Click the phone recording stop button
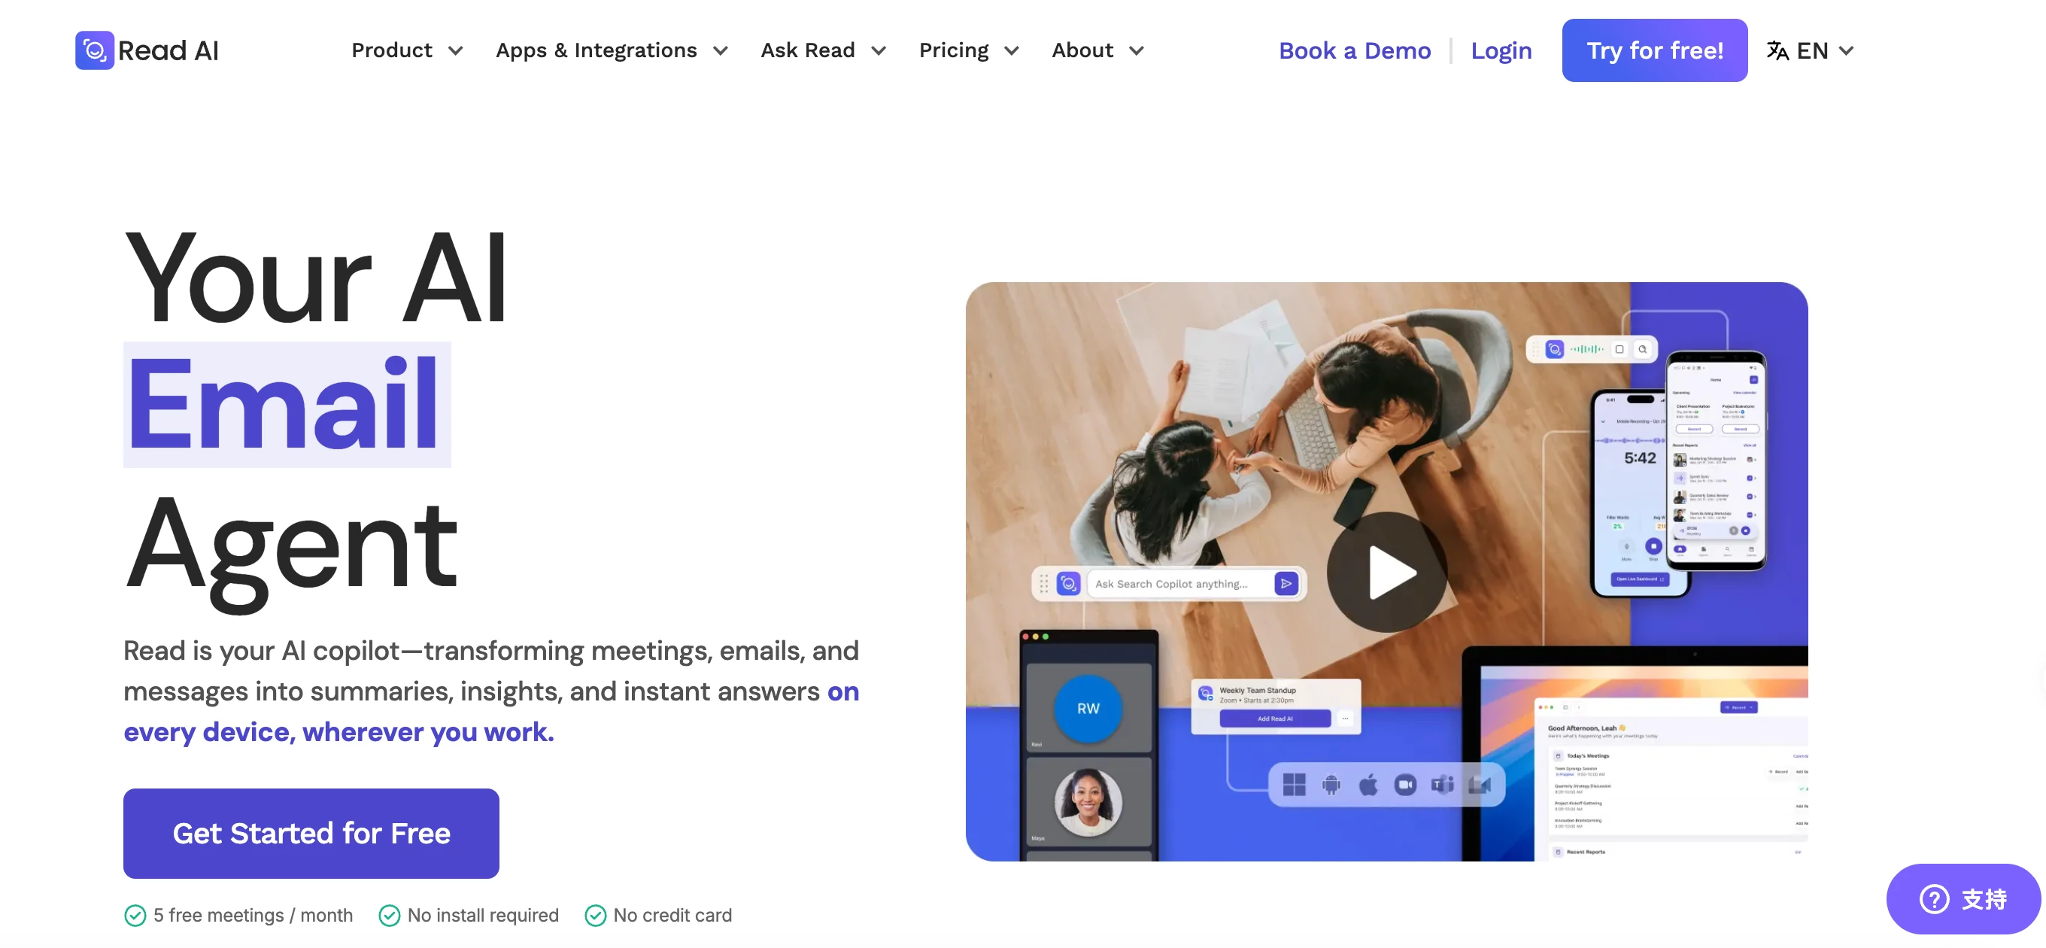This screenshot has height=948, width=2046. (1652, 545)
